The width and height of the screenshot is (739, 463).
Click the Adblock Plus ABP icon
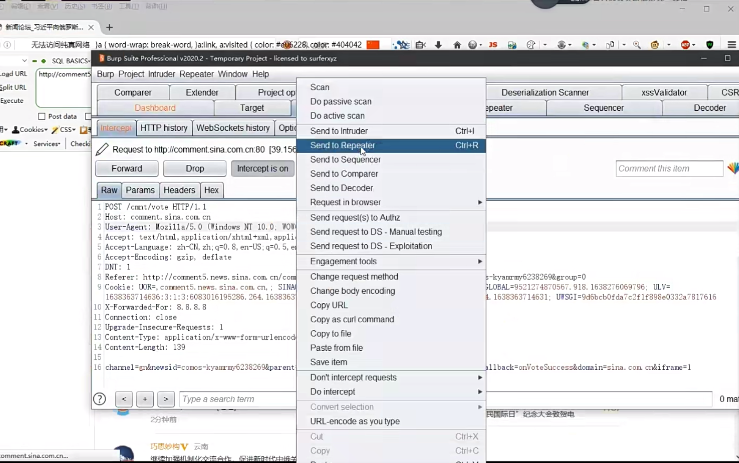pos(685,45)
